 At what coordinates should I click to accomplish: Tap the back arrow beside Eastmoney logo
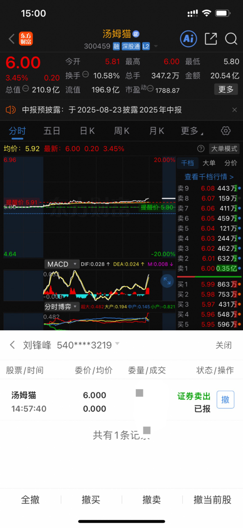tap(12, 39)
